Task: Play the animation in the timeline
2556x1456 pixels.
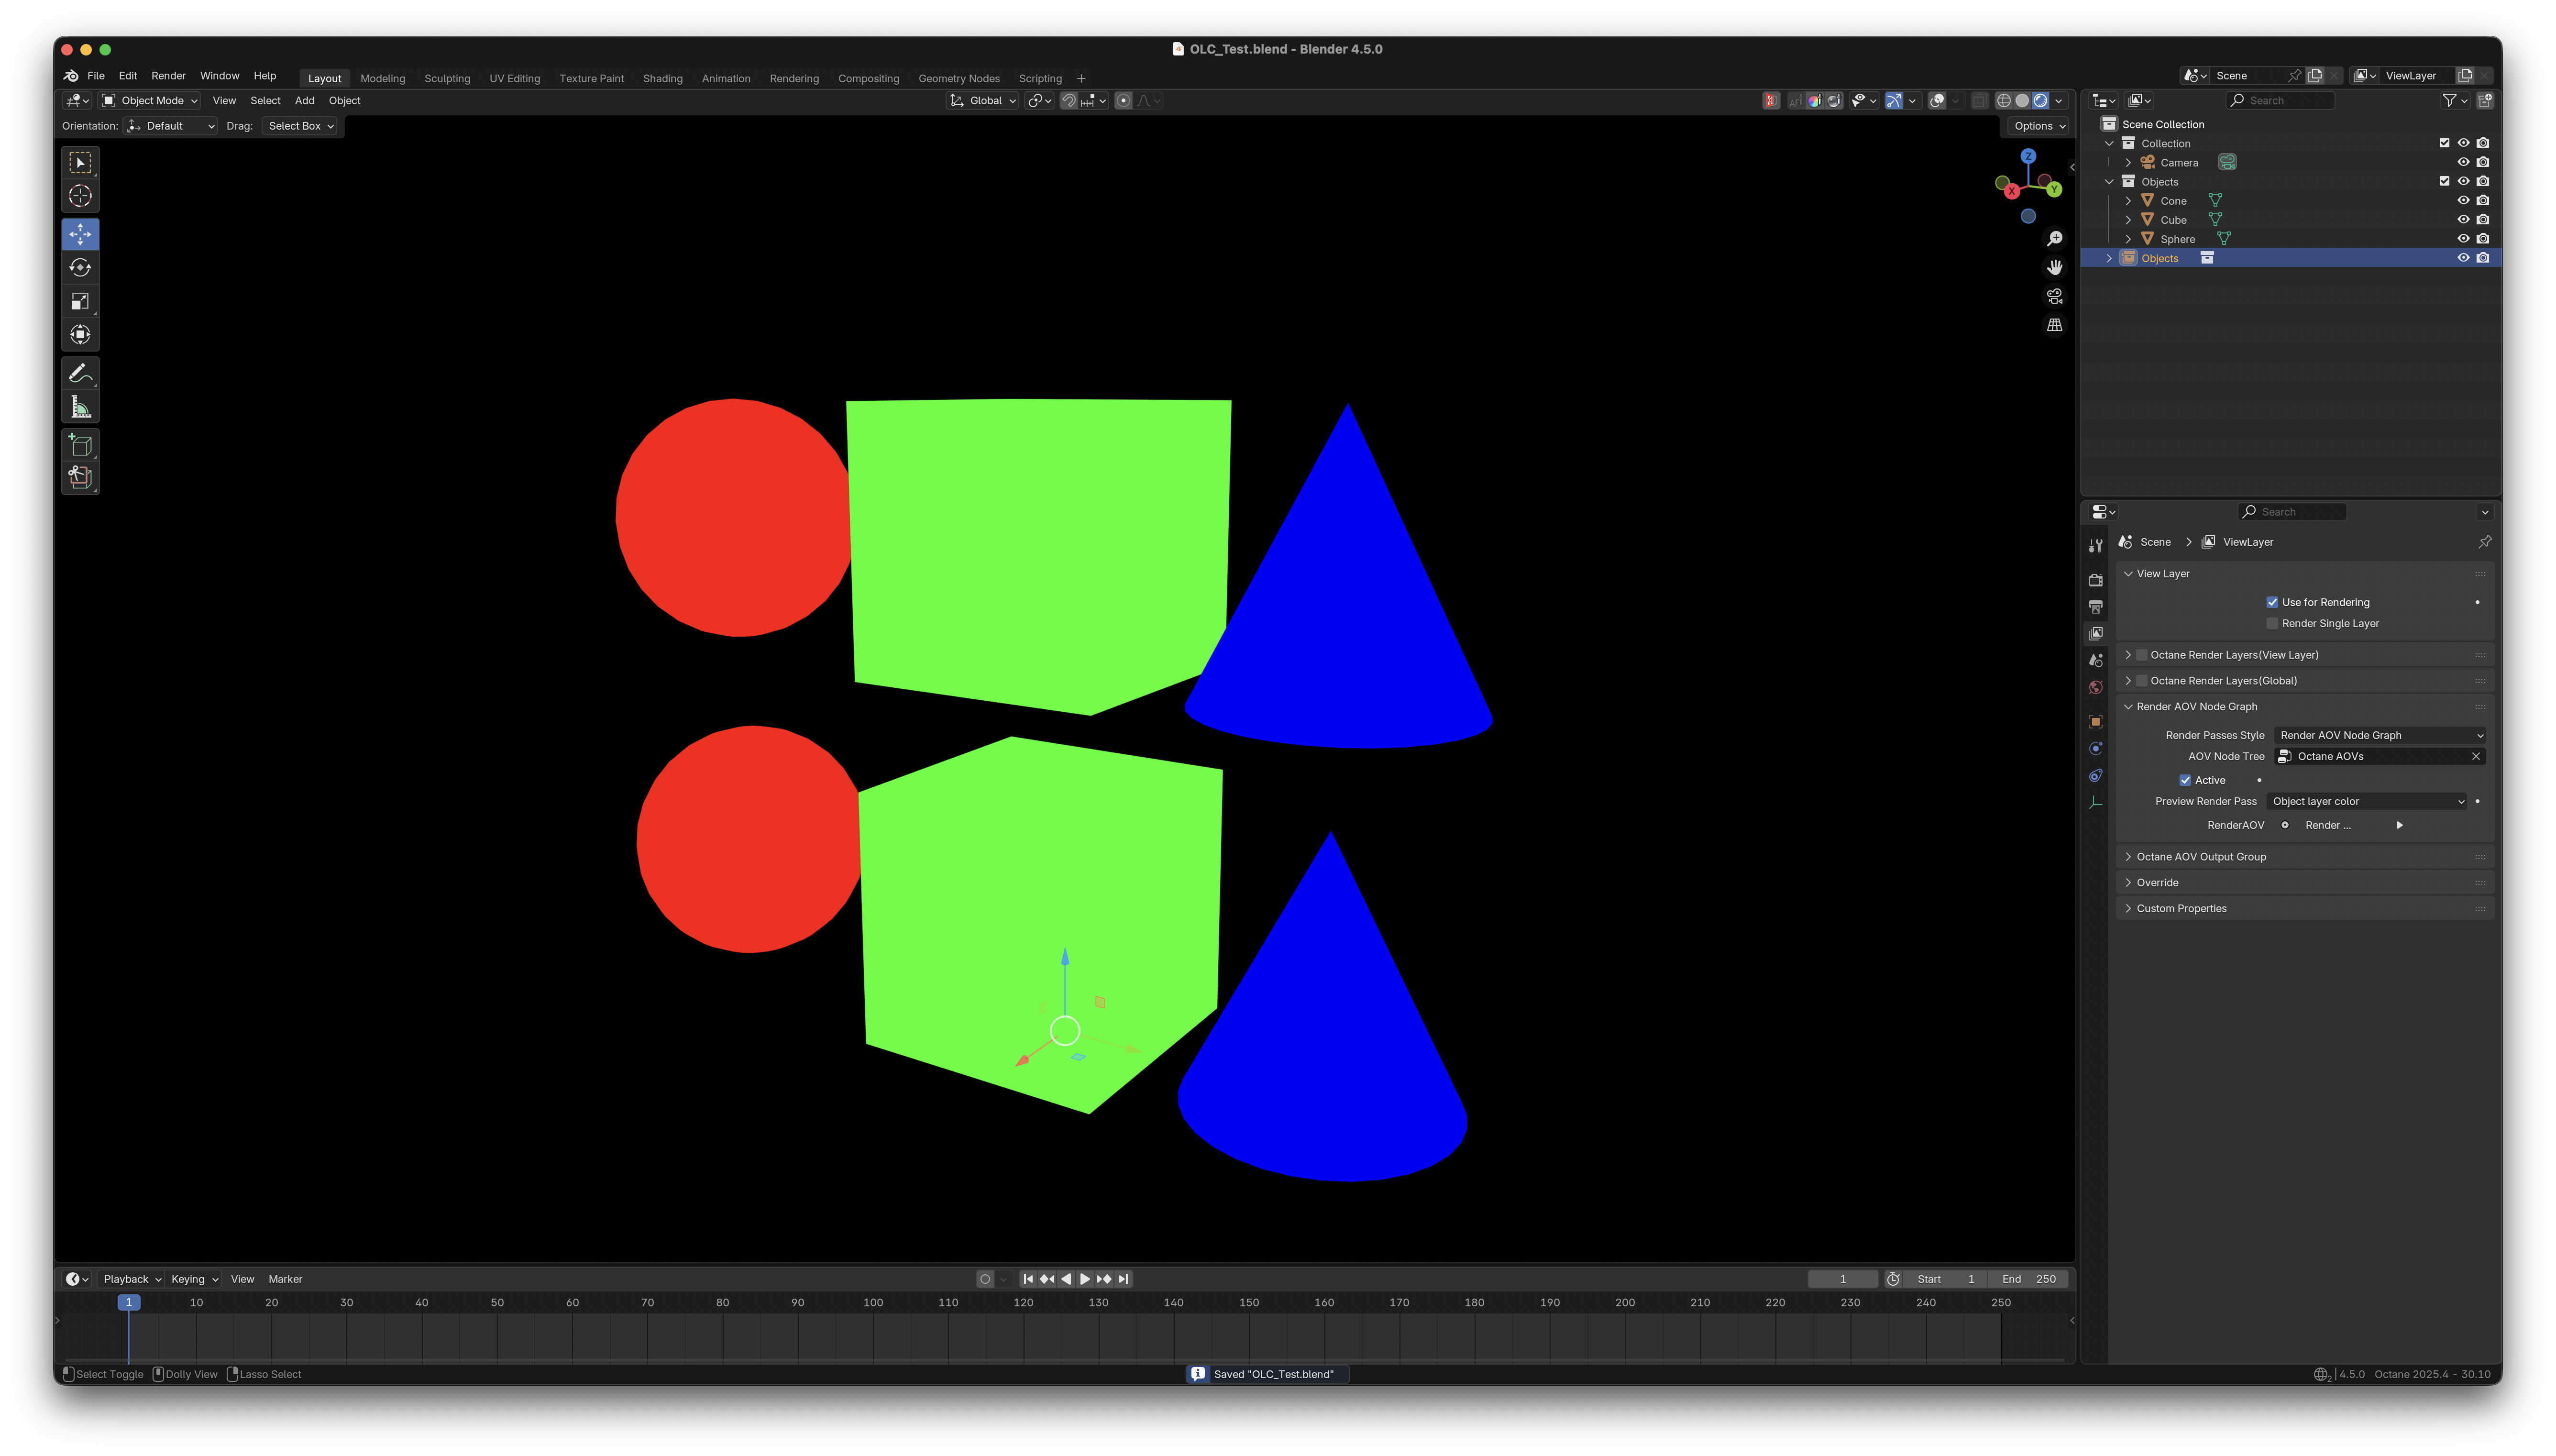Action: [x=1085, y=1279]
